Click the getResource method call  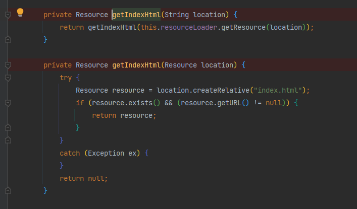coord(242,27)
